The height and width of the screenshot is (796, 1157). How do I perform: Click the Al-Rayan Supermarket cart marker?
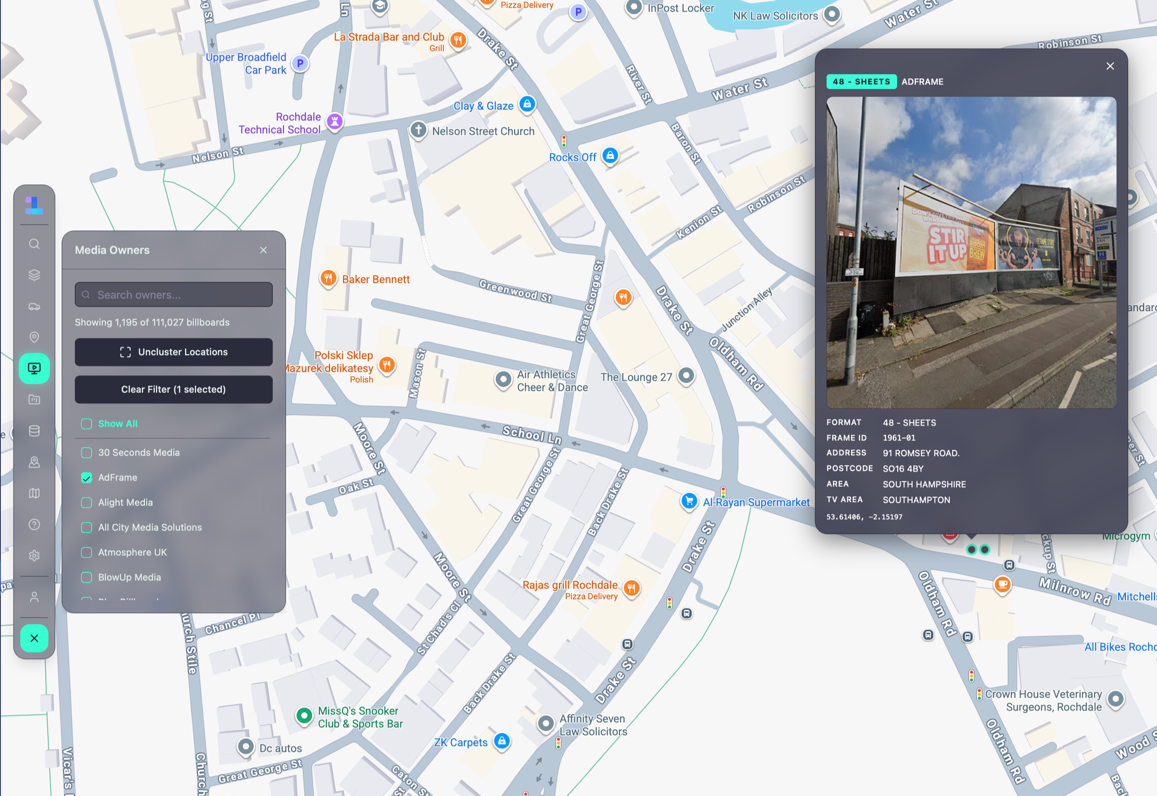[x=689, y=501]
